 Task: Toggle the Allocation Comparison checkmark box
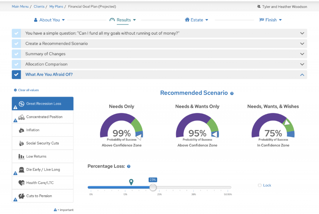tap(16, 64)
